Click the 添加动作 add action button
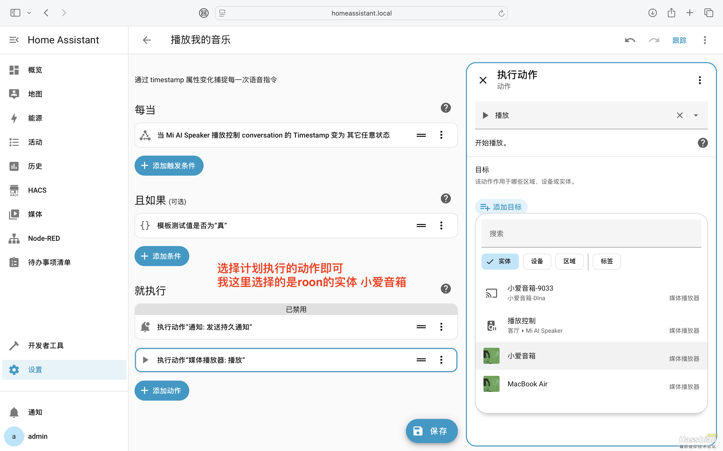 (162, 390)
